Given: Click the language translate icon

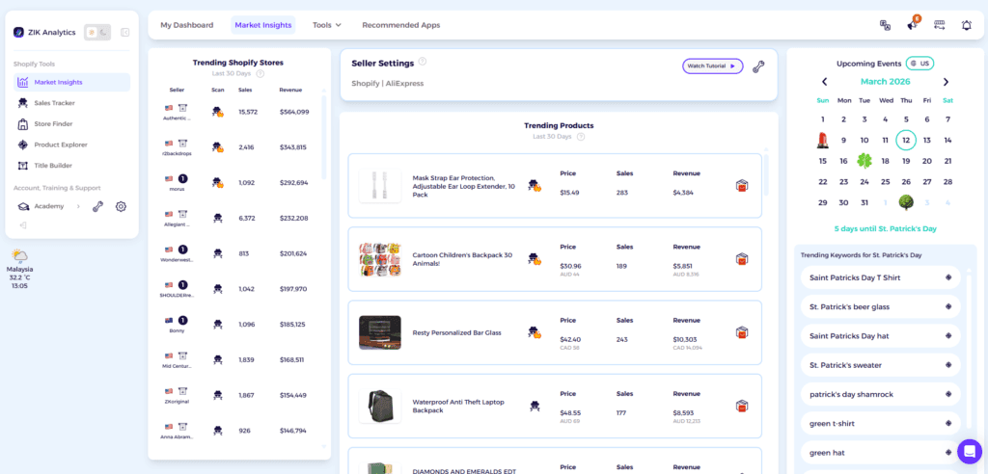Looking at the screenshot, I should click(885, 25).
